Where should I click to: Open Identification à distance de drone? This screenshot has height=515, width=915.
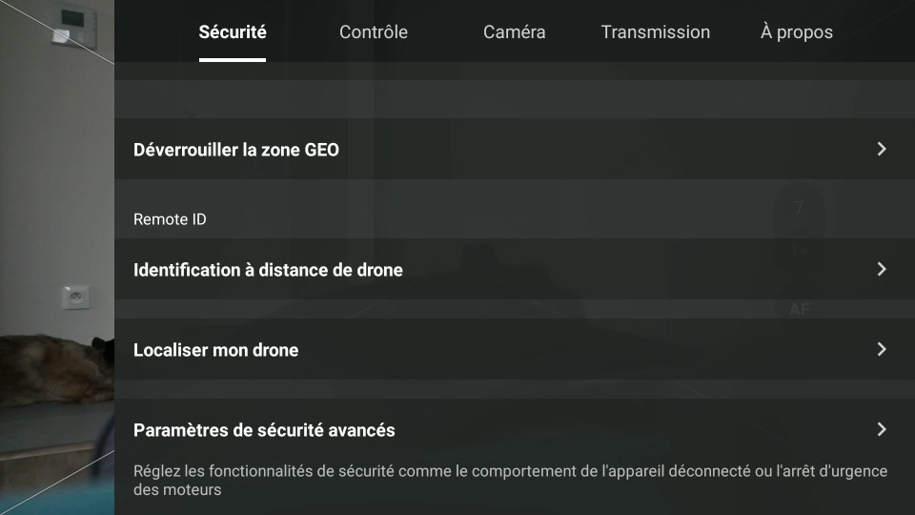515,269
